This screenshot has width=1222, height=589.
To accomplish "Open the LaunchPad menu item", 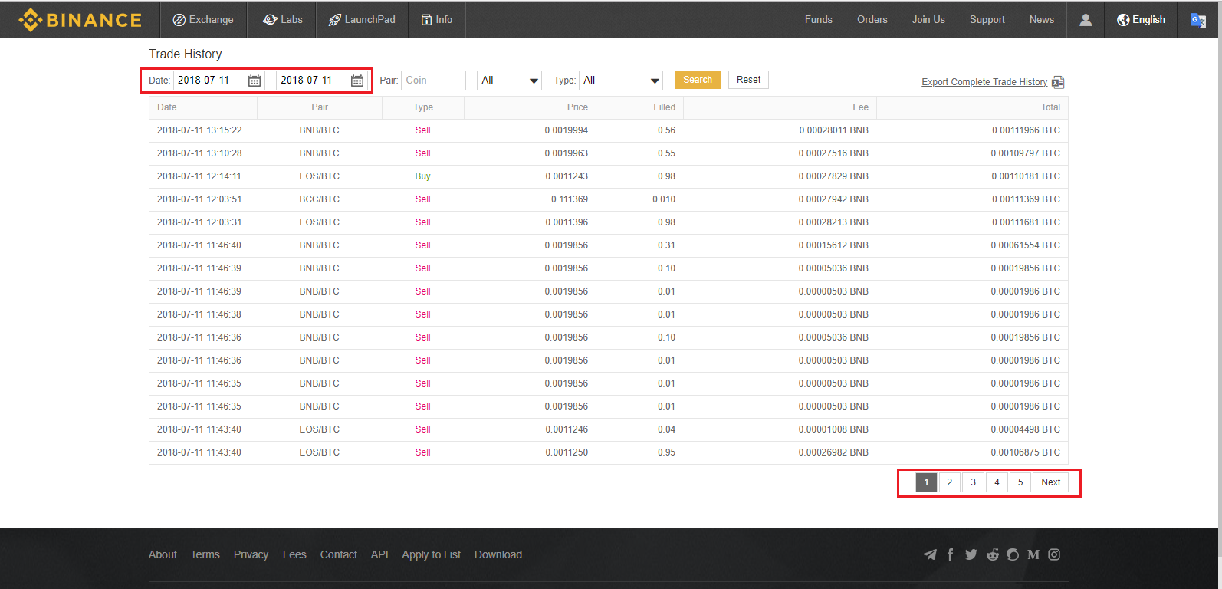I will (362, 20).
